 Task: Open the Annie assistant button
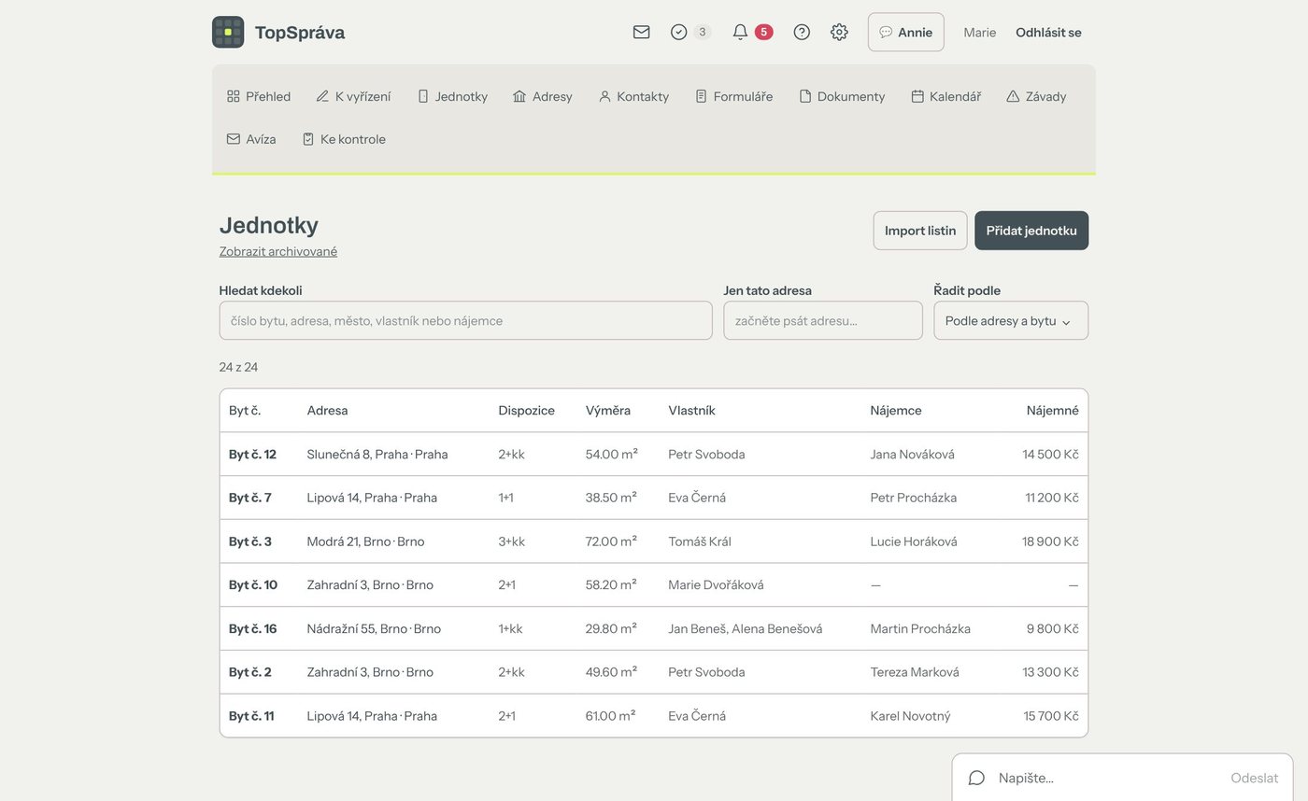(905, 32)
